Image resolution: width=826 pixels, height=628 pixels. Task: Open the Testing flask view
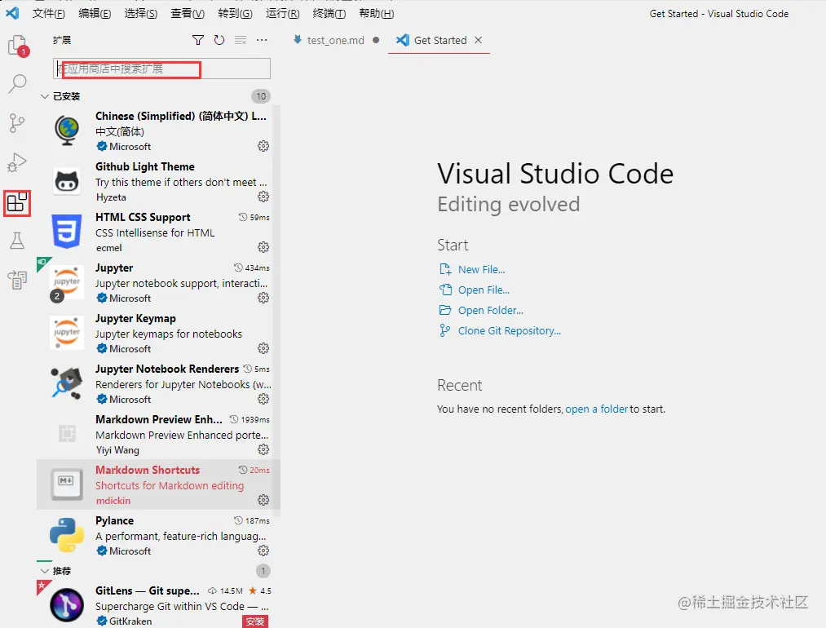coord(17,241)
